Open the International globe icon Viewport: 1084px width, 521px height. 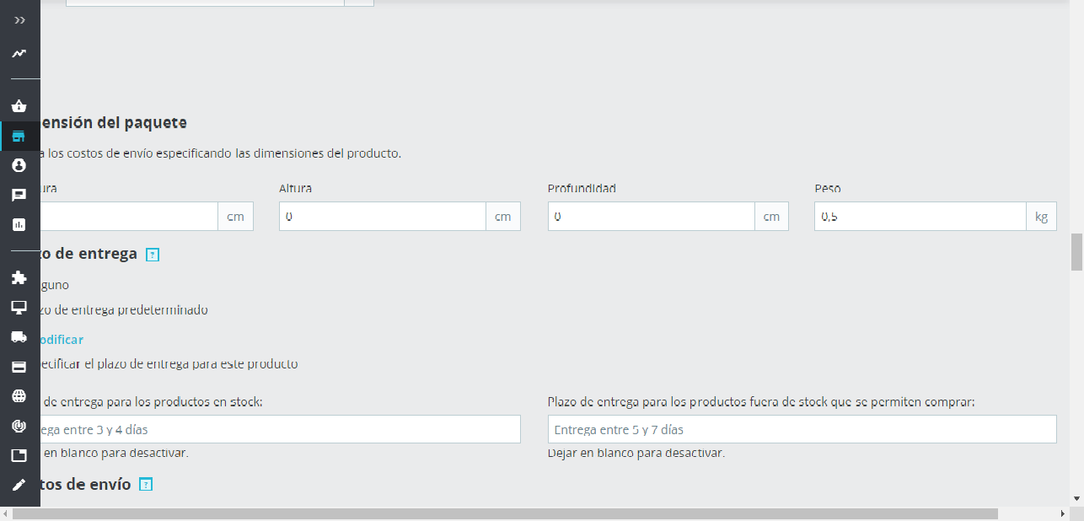(19, 396)
